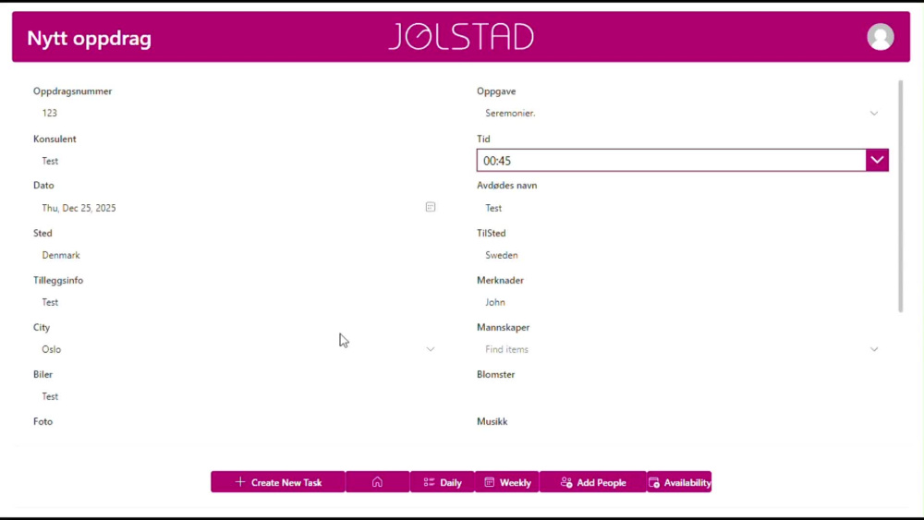The width and height of the screenshot is (924, 520).
Task: Open the Availability view
Action: 679,482
